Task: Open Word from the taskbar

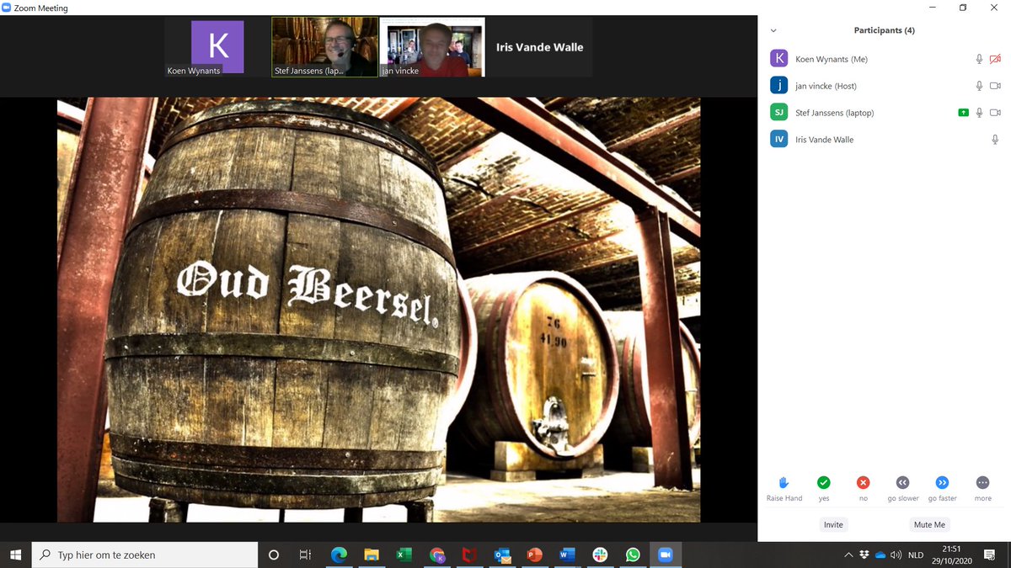Action: 567,555
